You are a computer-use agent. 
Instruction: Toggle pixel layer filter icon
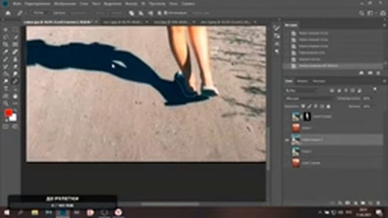tap(332, 91)
